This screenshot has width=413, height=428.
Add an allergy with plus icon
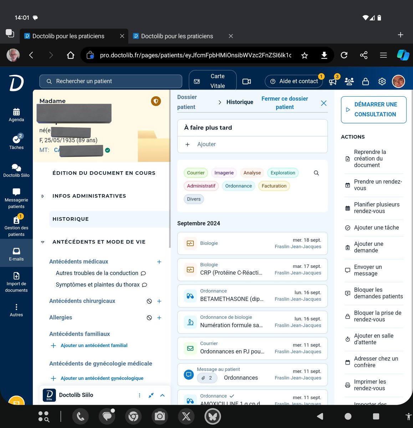pyautogui.click(x=159, y=318)
